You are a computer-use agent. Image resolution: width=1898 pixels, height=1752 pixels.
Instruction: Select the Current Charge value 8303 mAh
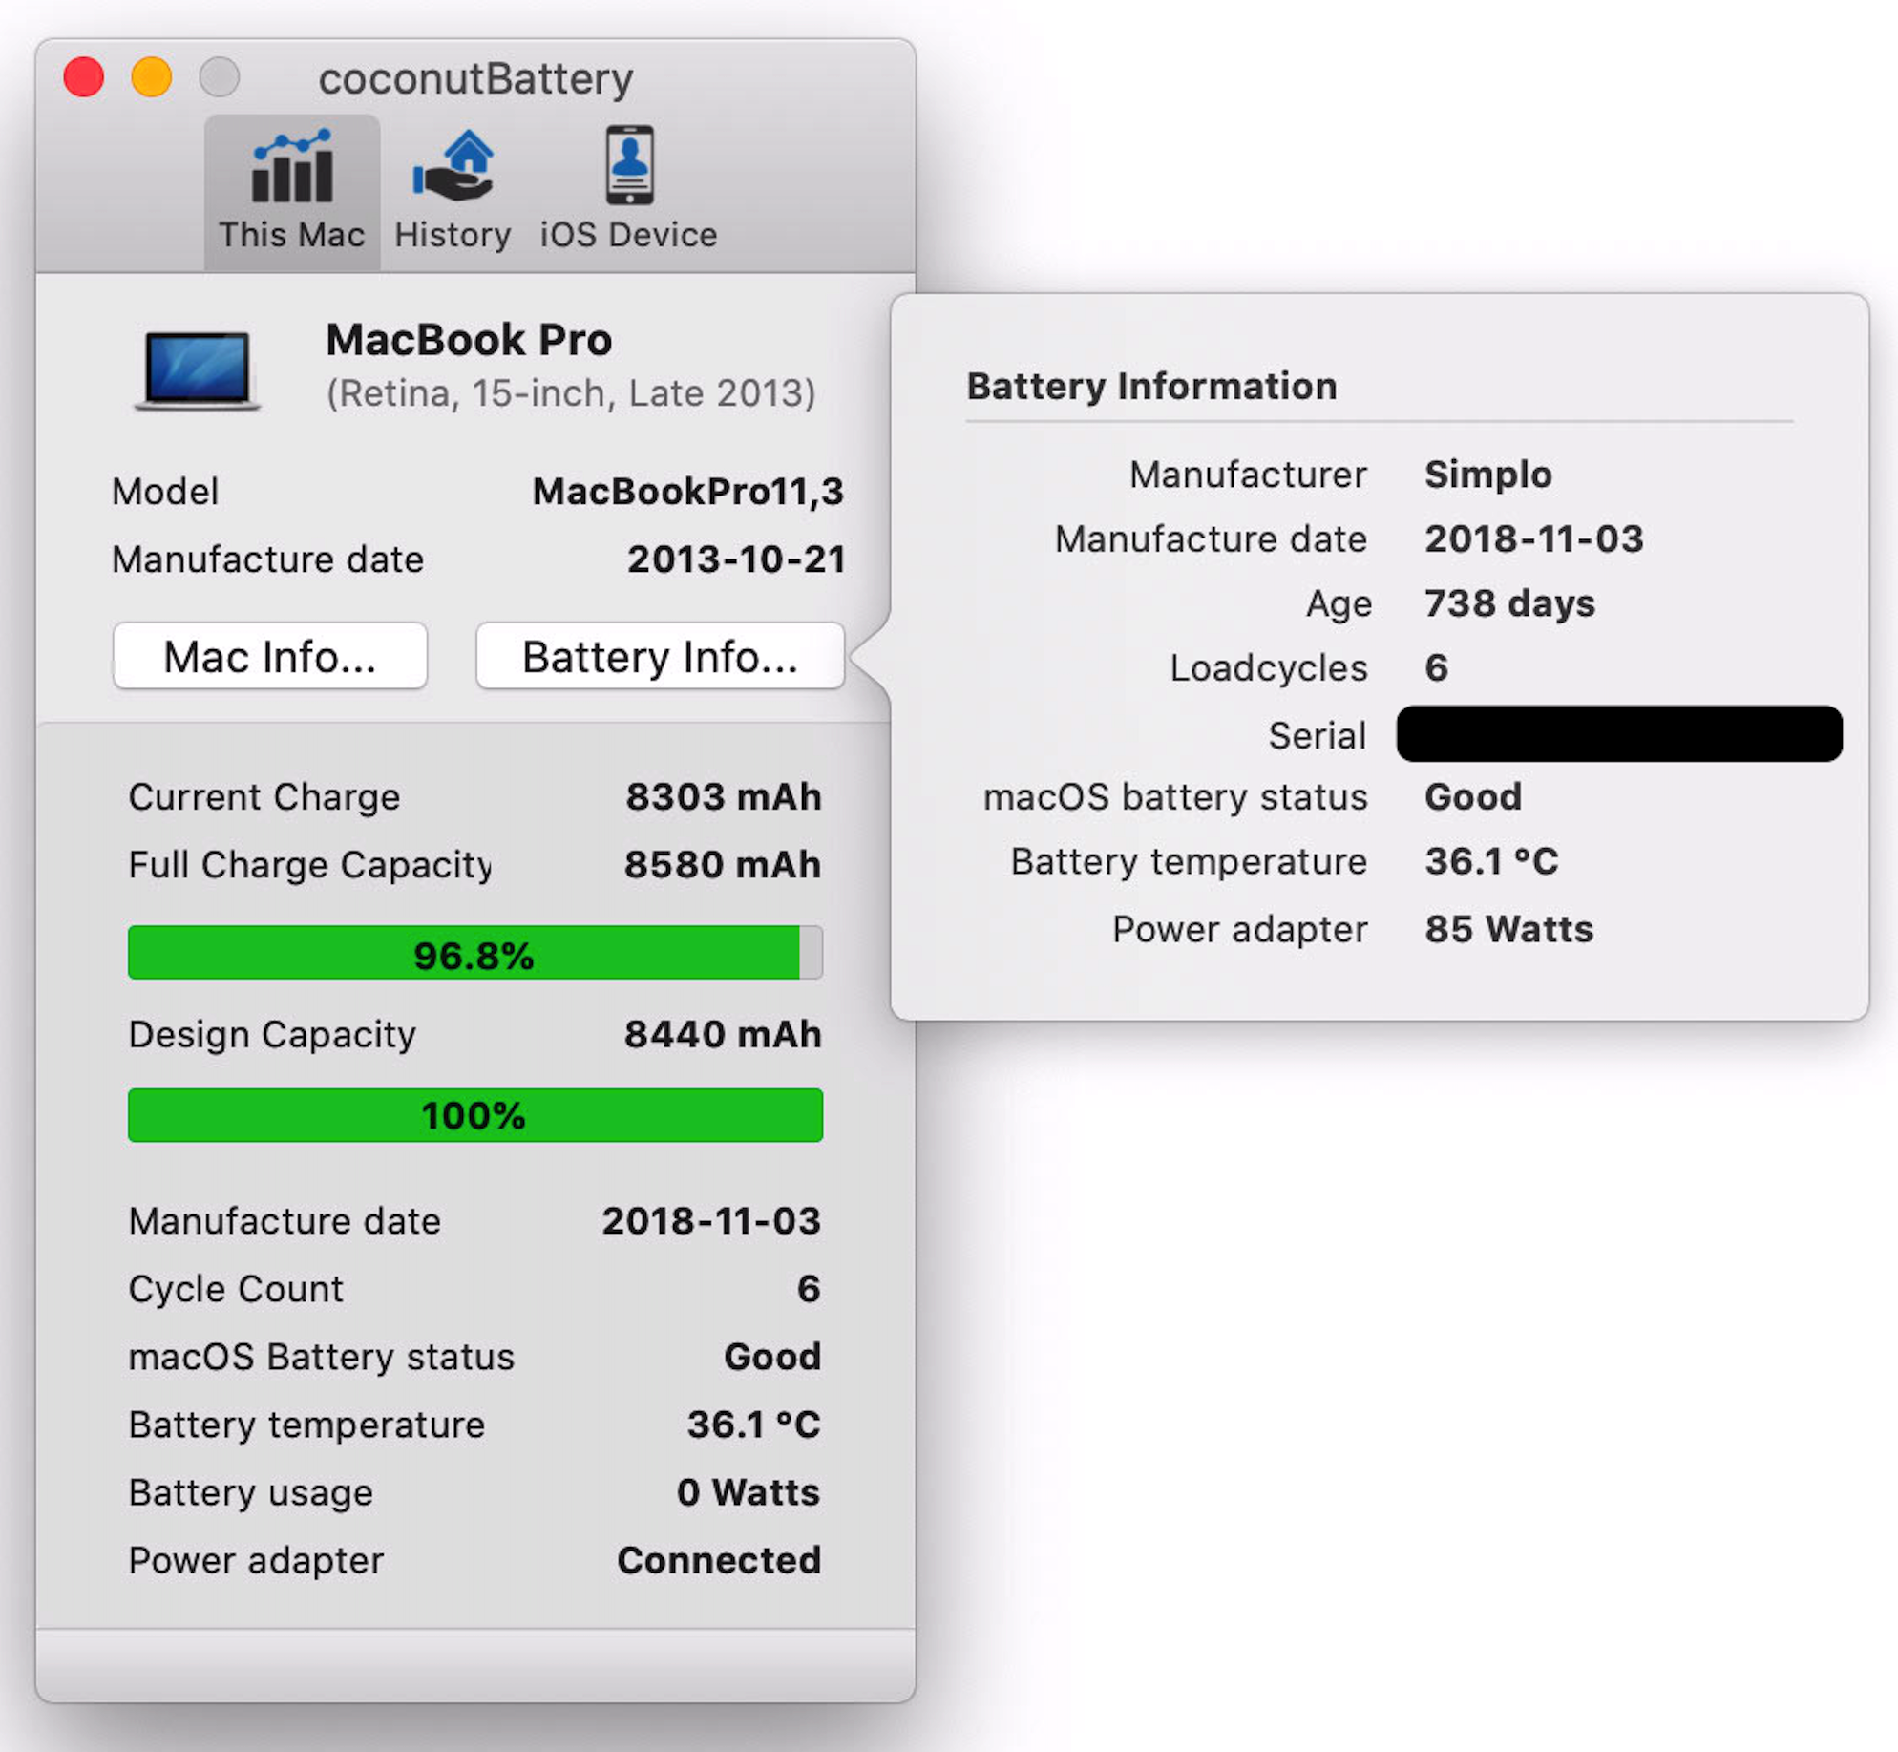(724, 797)
